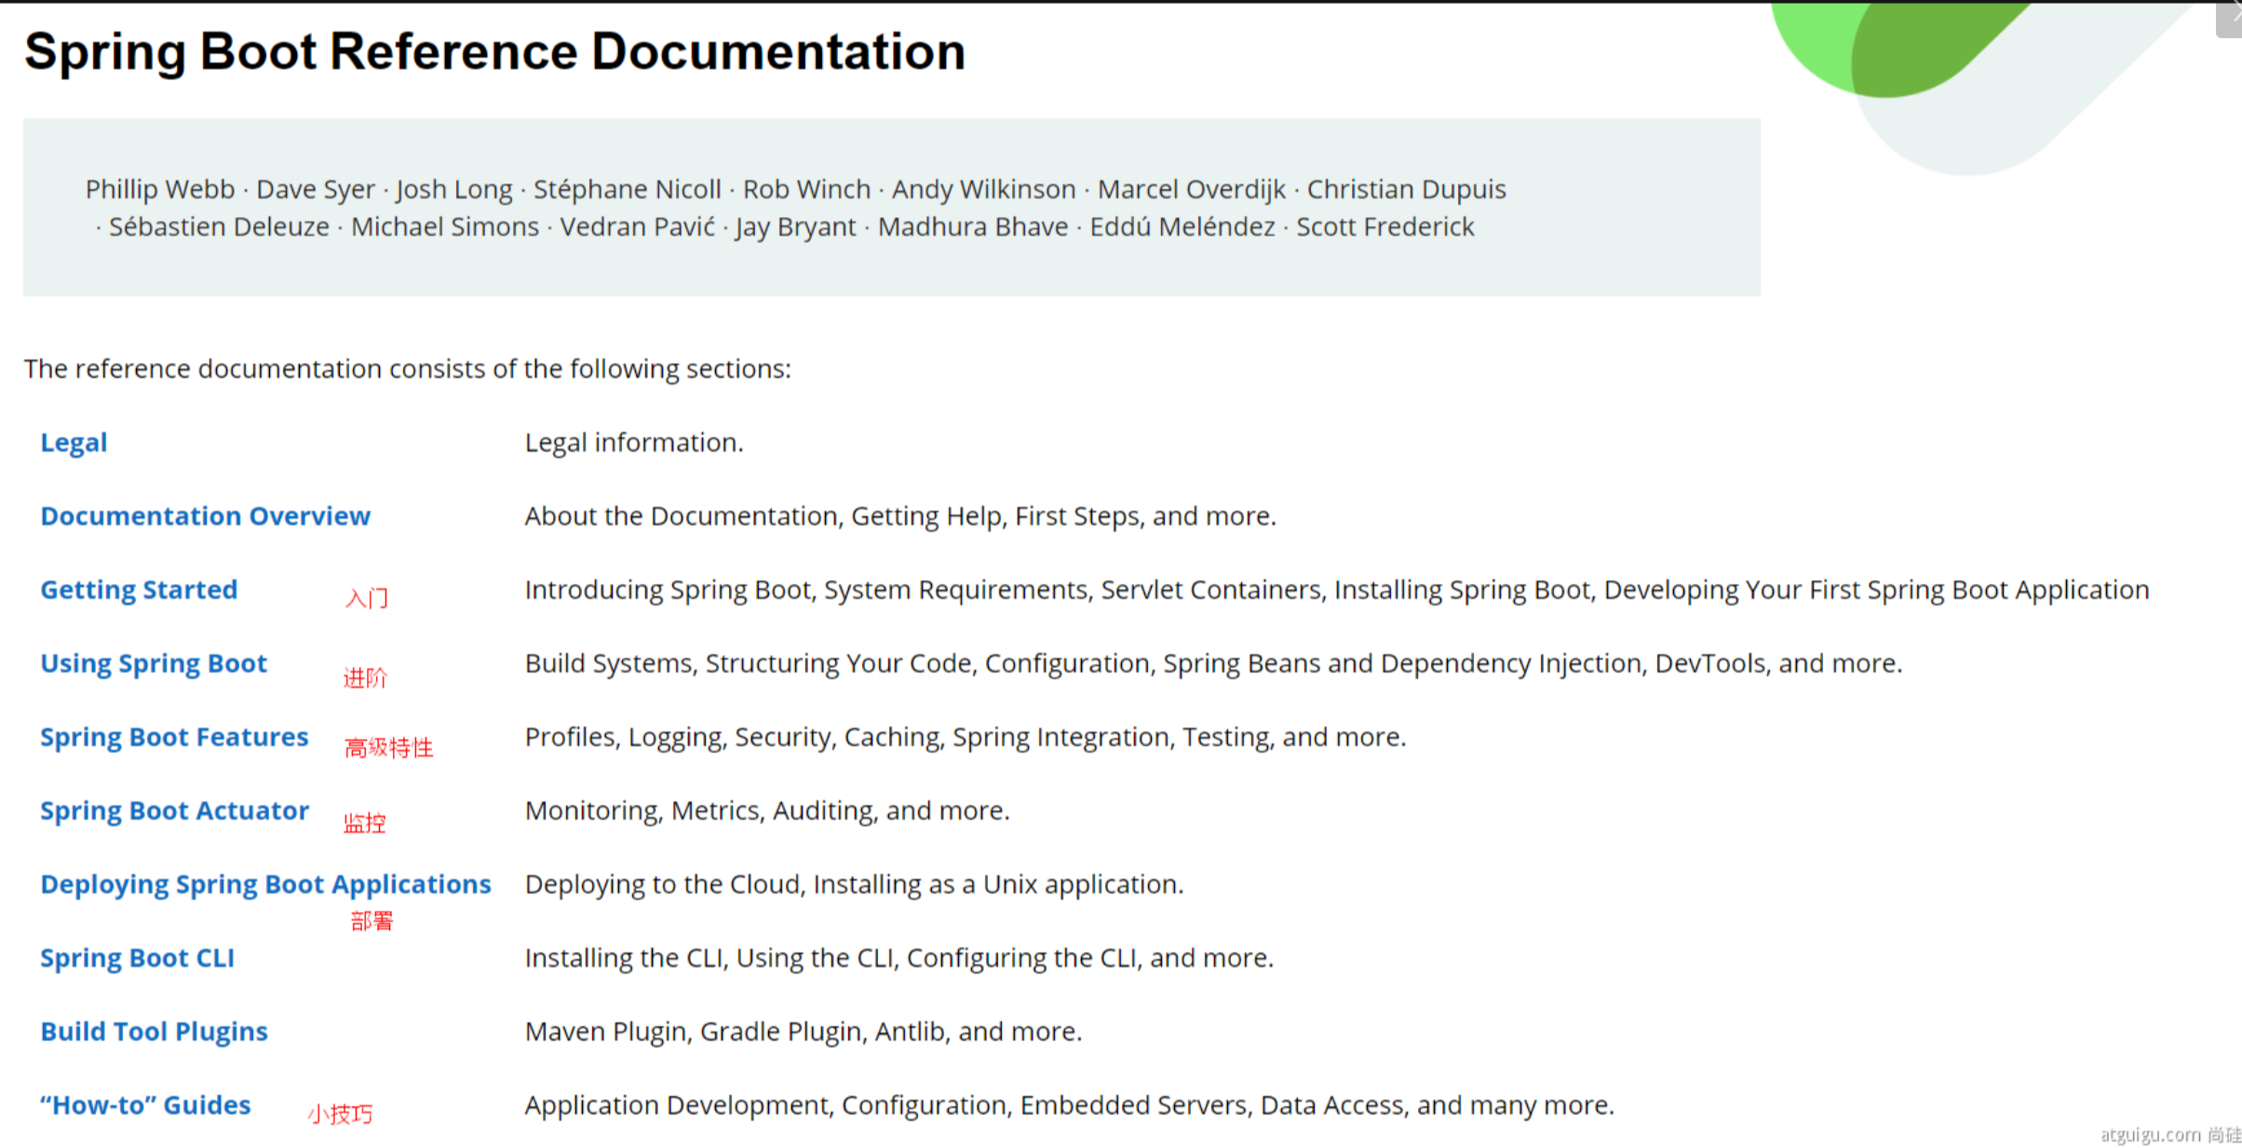Navigate to the Spring Boot Actuator section
This screenshot has height=1148, width=2242.
(174, 810)
